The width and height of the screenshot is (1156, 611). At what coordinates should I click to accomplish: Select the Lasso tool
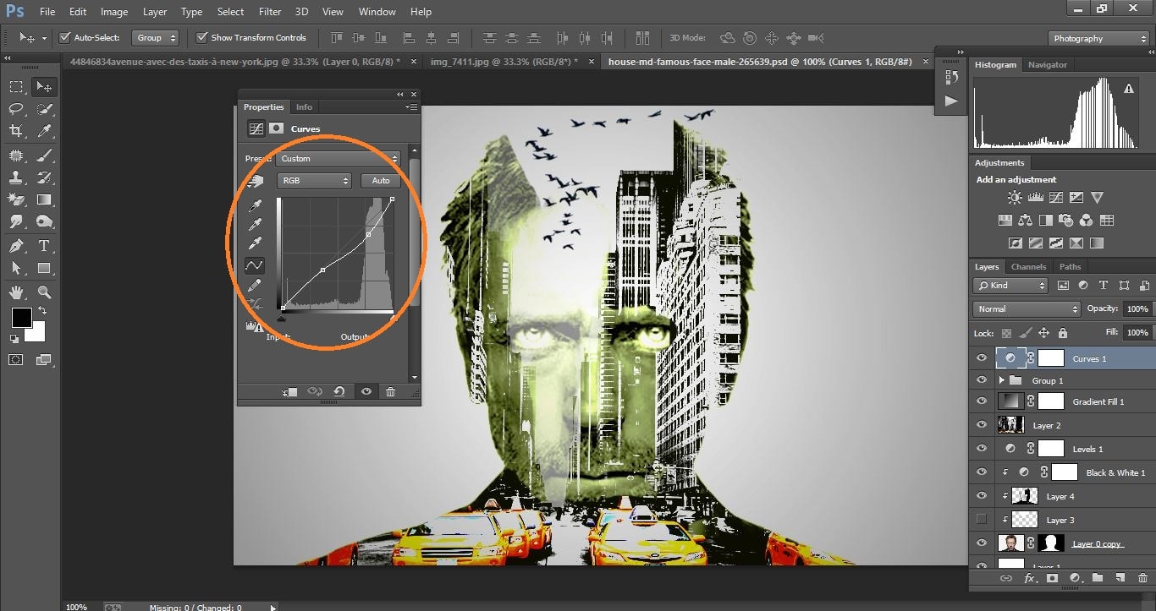pos(15,108)
